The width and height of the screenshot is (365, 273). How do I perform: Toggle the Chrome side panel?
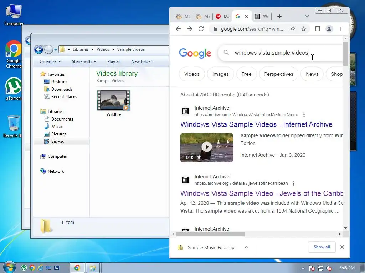[x=318, y=29]
